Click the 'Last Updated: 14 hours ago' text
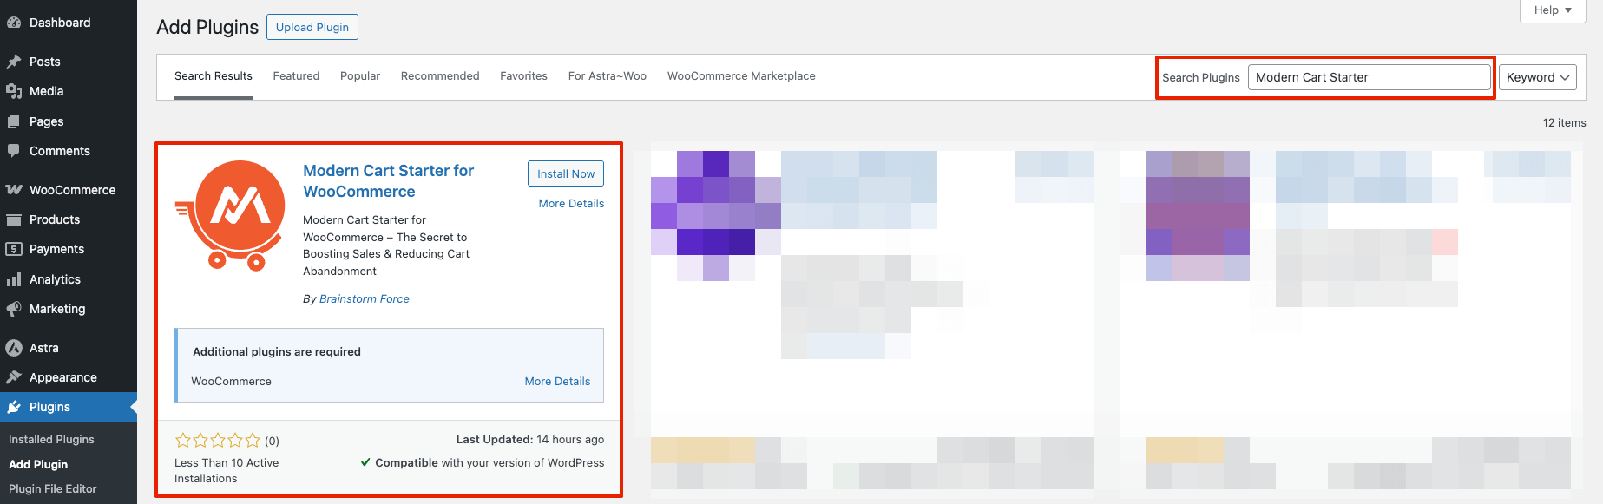Image resolution: width=1603 pixels, height=504 pixels. coord(530,439)
